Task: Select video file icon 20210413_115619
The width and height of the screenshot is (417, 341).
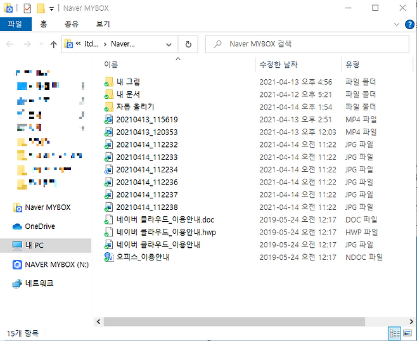Action: tap(108, 119)
